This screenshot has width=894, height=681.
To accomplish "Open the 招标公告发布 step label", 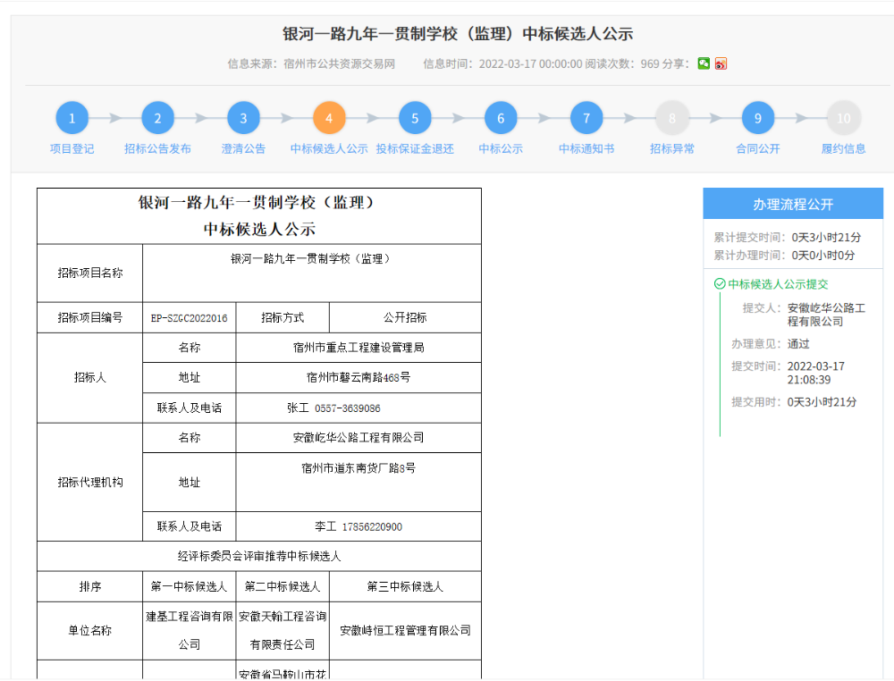I will (157, 148).
